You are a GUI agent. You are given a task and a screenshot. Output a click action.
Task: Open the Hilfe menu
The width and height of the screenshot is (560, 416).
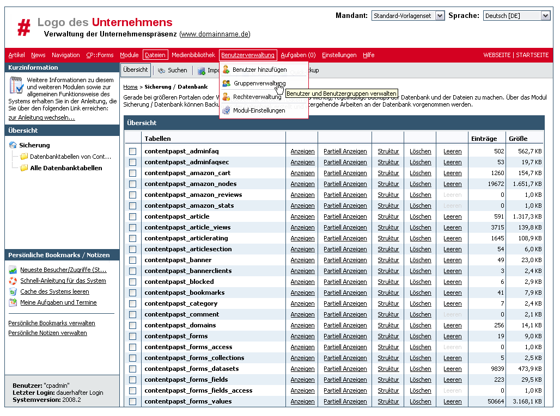[369, 55]
